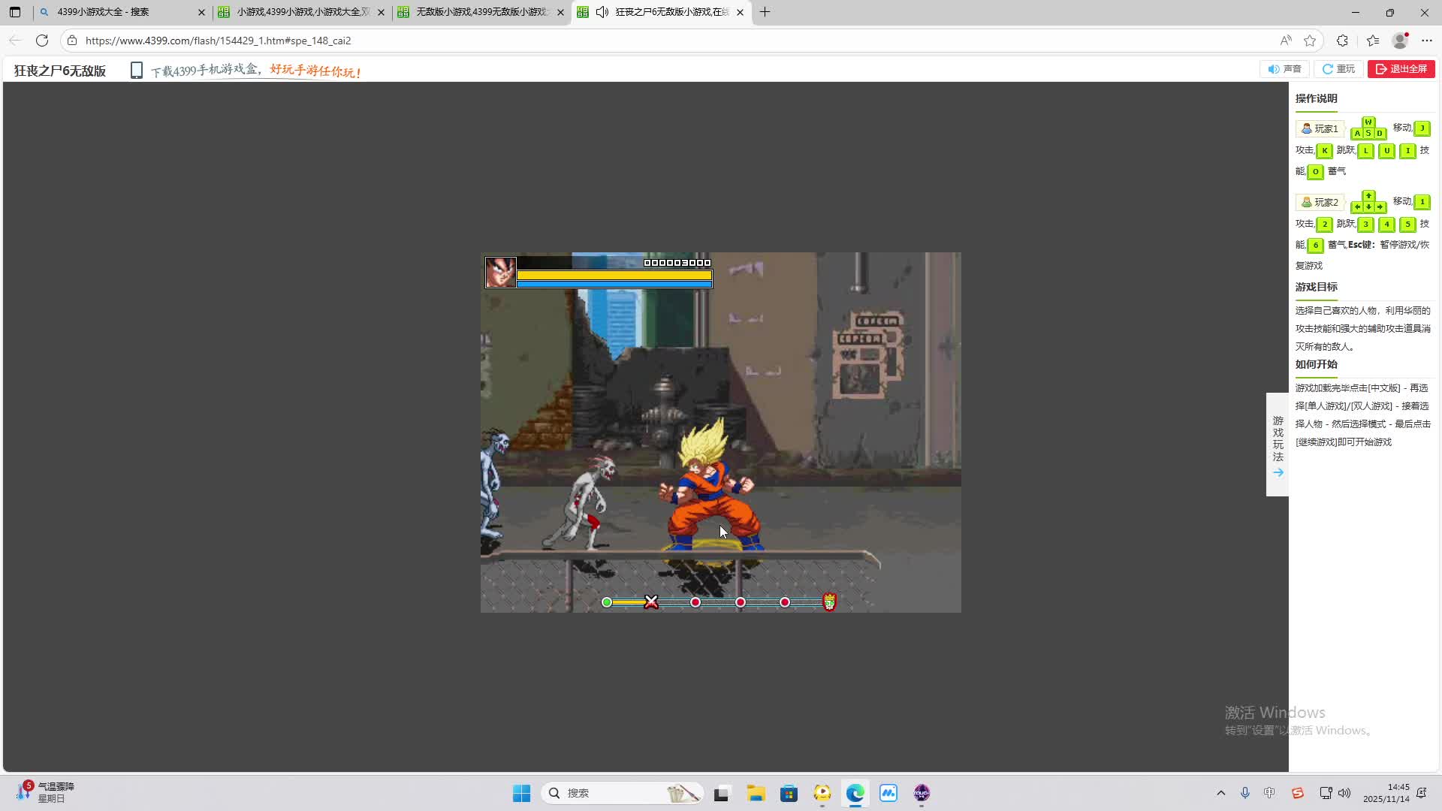This screenshot has height=811, width=1442.
Task: Open File Explorer from the taskbar
Action: click(756, 793)
